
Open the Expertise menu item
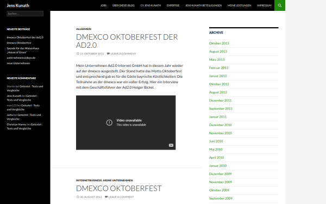173,5
